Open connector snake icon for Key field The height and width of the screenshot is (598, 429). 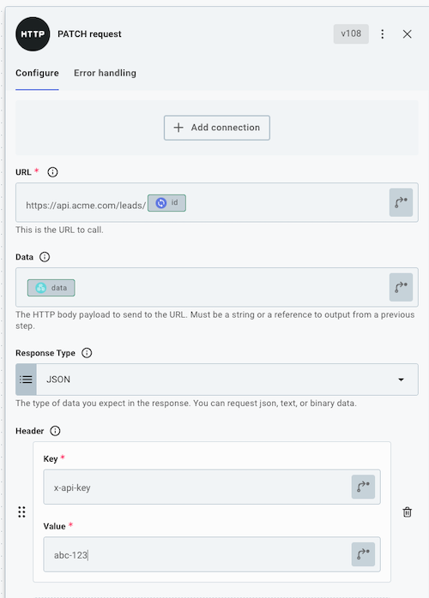[363, 487]
